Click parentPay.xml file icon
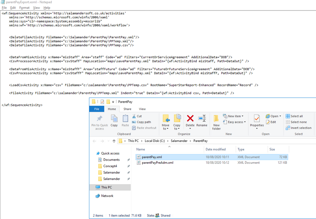316x219 pixels. pos(139,157)
